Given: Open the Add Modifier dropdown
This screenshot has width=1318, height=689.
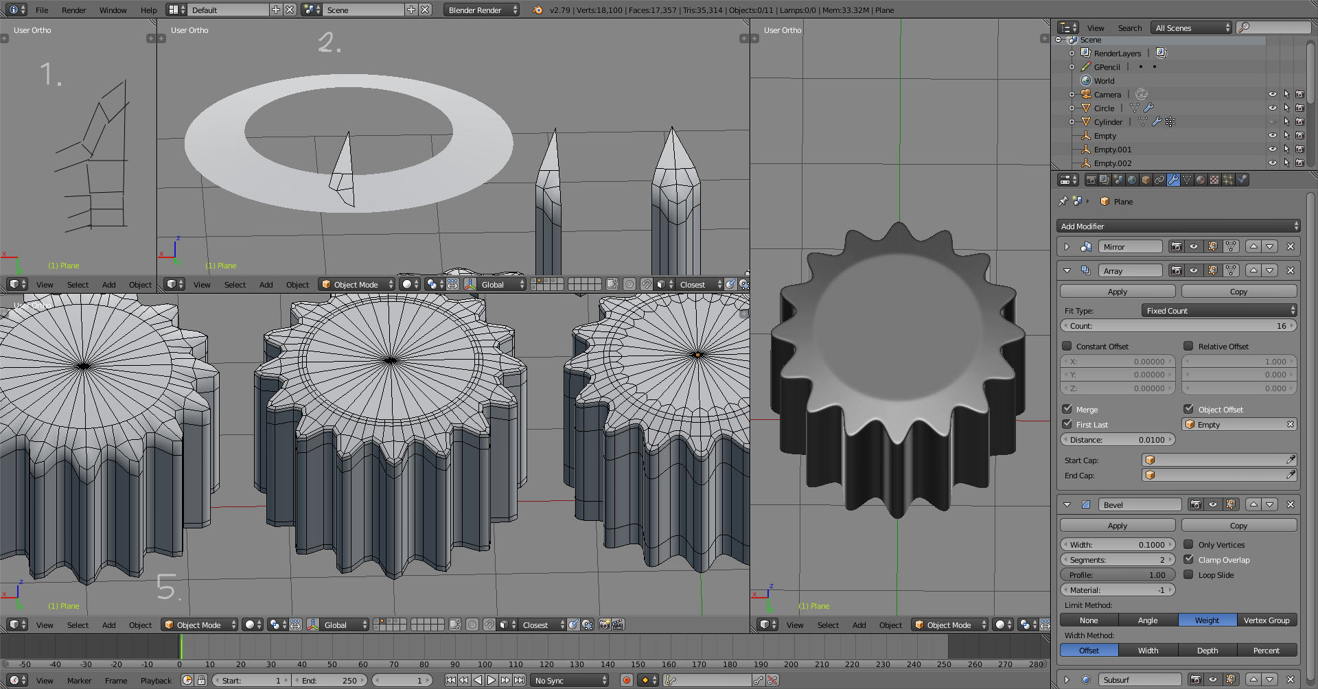Looking at the screenshot, I should pyautogui.click(x=1179, y=226).
